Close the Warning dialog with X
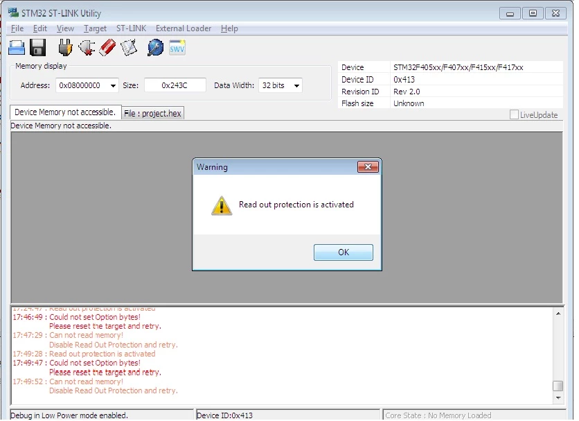Image resolution: width=579 pixels, height=421 pixels. point(368,167)
